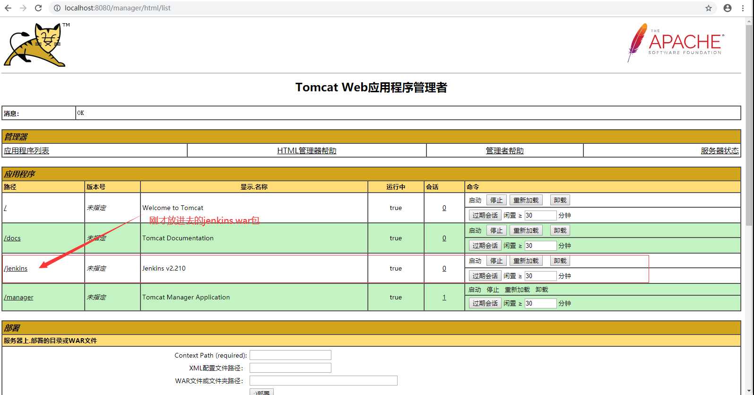Open the /docs application link

12,238
